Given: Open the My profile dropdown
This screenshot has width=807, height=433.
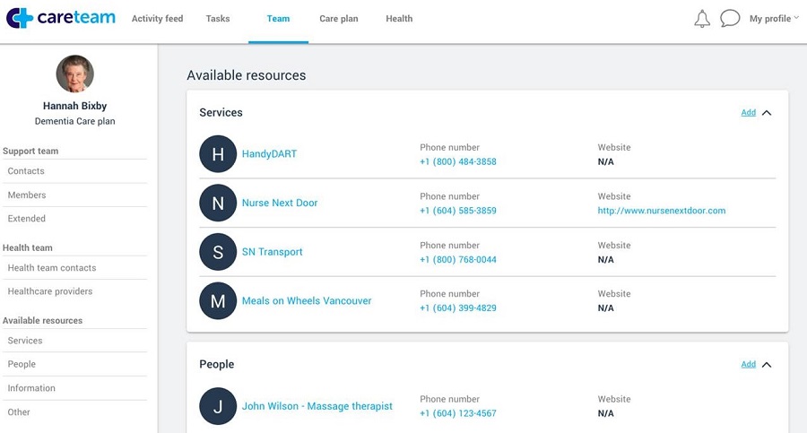Looking at the screenshot, I should coord(773,19).
